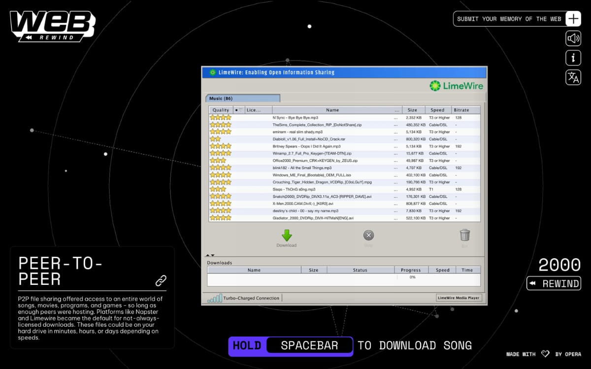591x369 pixels.
Task: Click the Peer-to-Peer heading
Action: [61, 271]
